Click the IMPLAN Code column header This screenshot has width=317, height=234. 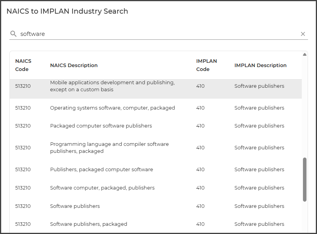(206, 65)
